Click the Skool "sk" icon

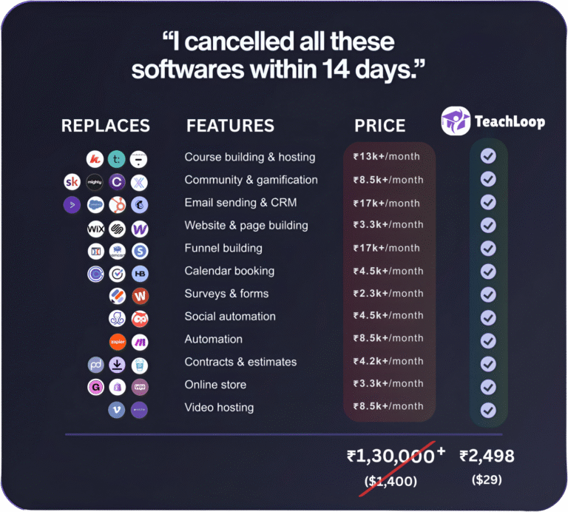(x=72, y=181)
